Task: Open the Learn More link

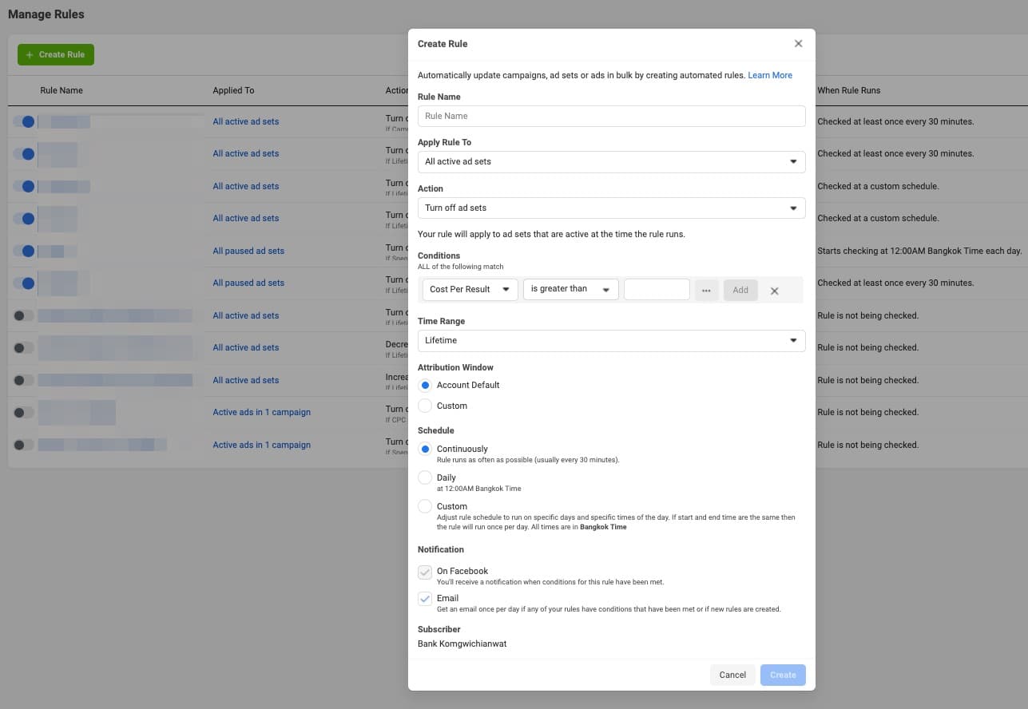Action: (x=769, y=75)
